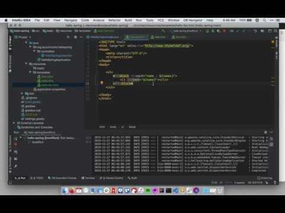Open Project Structure from the toolbar
The image size is (285, 213).
(262, 31)
